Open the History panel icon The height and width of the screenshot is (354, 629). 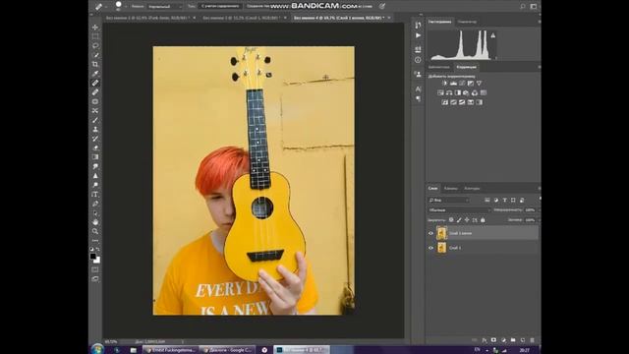click(x=418, y=25)
